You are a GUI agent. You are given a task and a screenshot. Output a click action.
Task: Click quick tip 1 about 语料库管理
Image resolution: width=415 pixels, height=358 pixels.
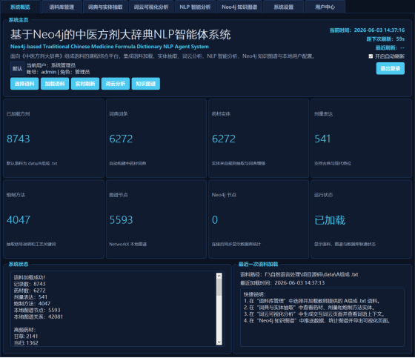point(312,301)
